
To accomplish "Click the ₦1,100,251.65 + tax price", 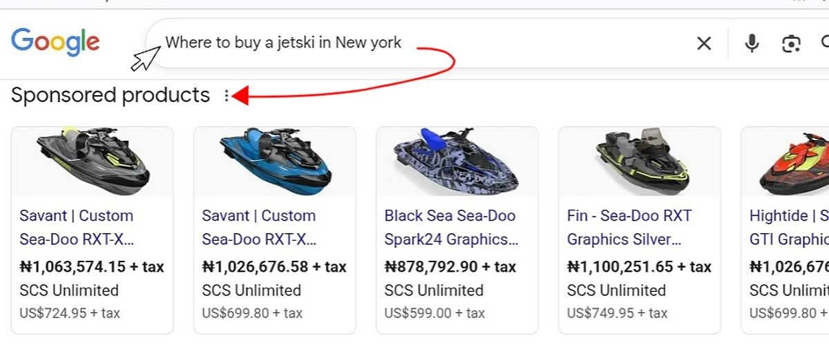I will click(639, 266).
